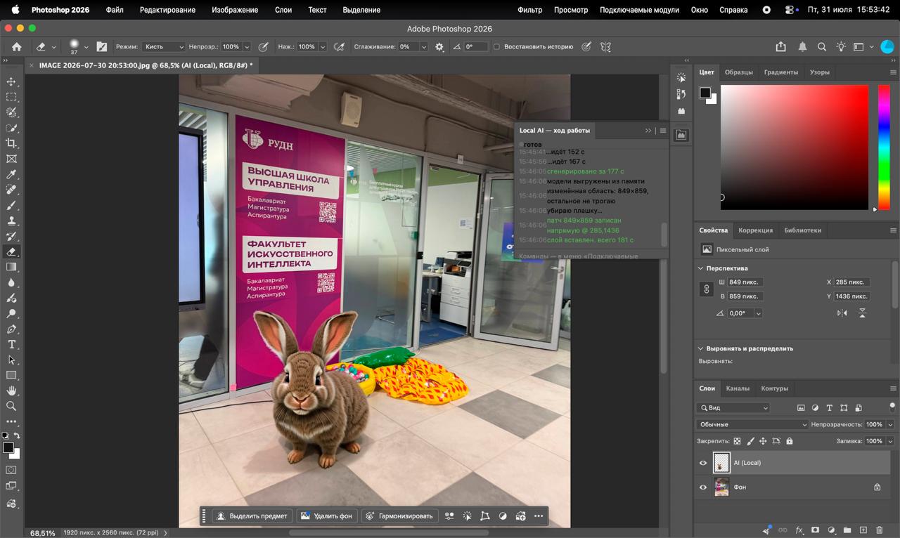Open the Образцы swatches tab
This screenshot has width=900, height=538.
pos(739,72)
